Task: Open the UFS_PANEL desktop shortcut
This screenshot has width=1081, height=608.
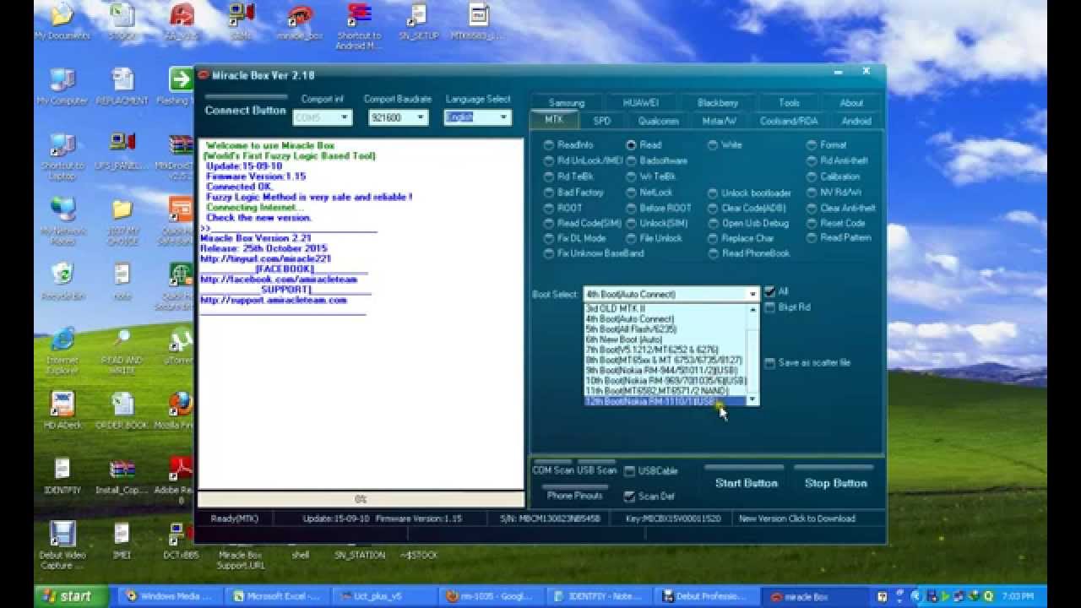Action: [x=122, y=150]
